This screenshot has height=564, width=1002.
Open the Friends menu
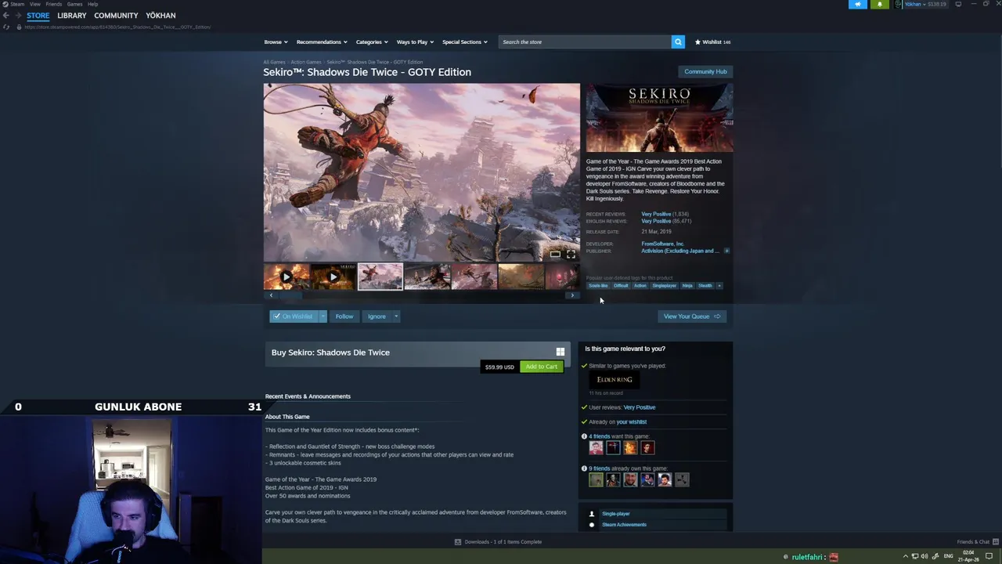(54, 4)
